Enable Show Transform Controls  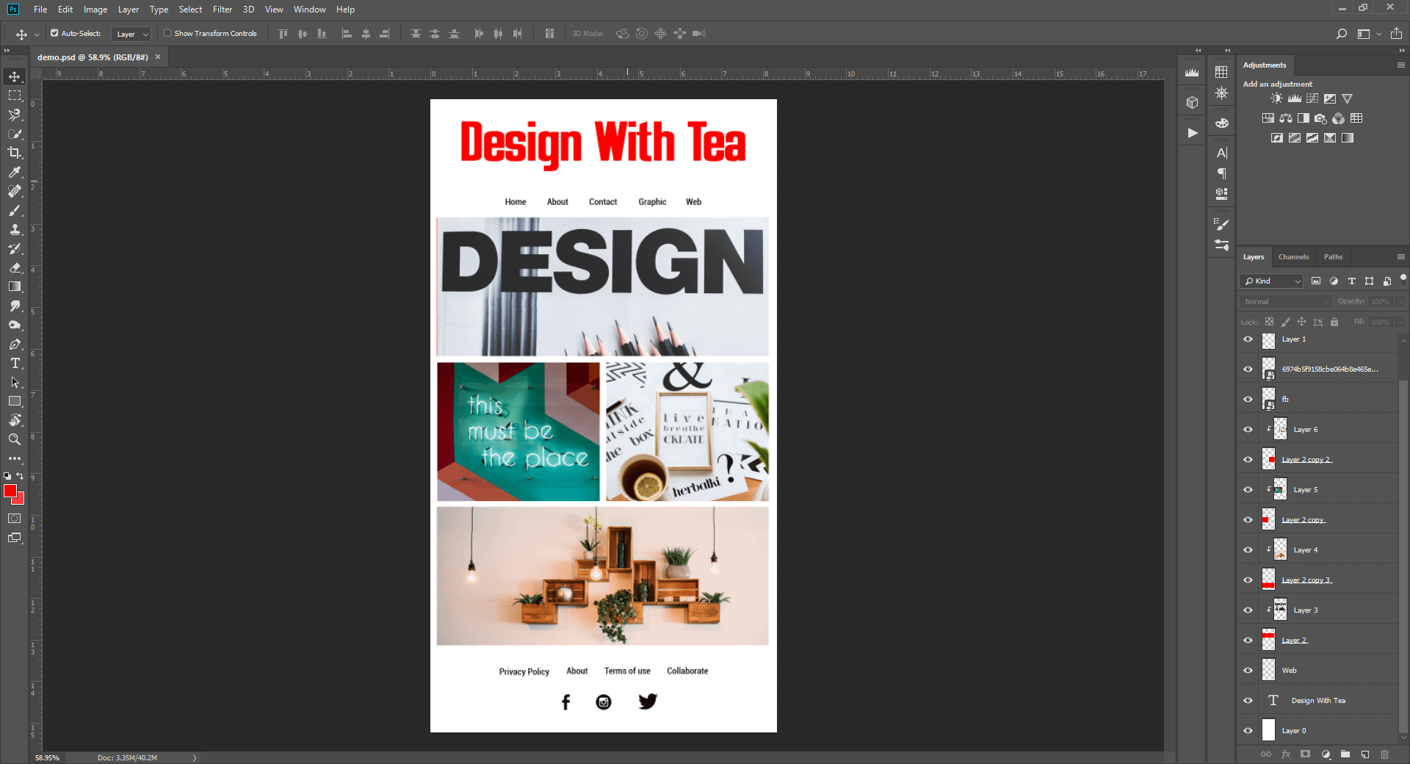coord(167,33)
